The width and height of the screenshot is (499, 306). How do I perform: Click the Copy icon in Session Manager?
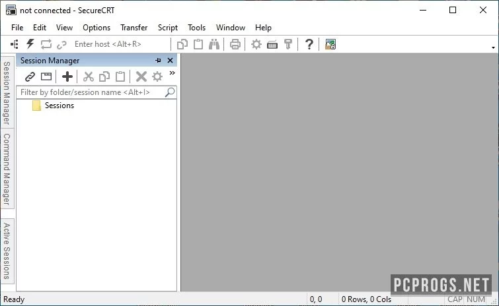[104, 76]
